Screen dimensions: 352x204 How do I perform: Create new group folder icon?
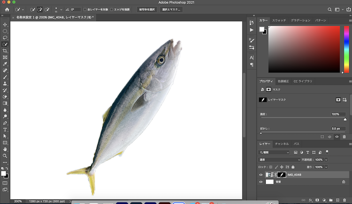coord(331,200)
